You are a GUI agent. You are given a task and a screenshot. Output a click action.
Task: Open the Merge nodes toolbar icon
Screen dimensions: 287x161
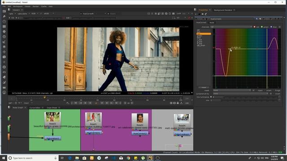[x=4, y=47]
